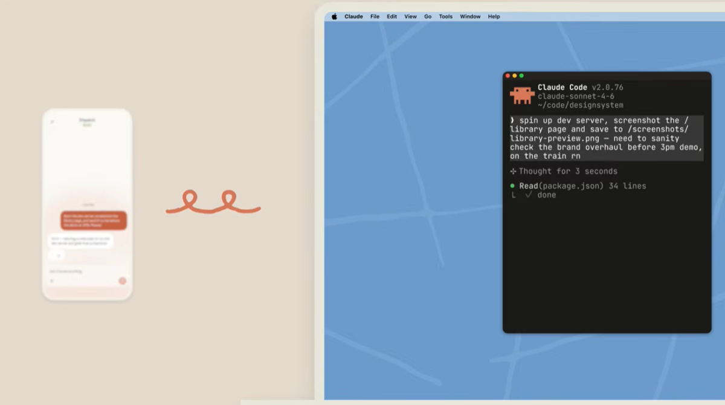Tap the back arrow on phone header
The image size is (725, 405).
52,121
